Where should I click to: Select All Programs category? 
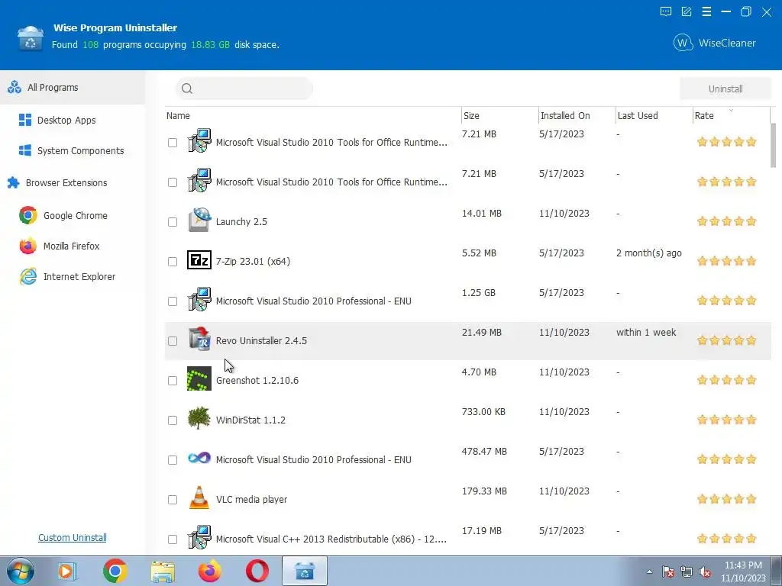(73, 87)
